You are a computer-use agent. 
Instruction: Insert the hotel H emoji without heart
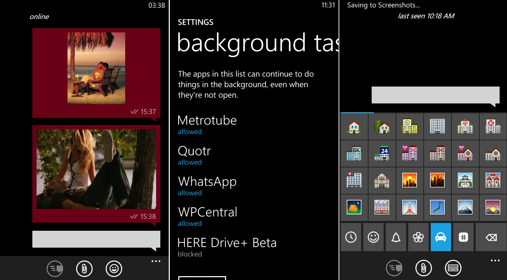click(437, 153)
